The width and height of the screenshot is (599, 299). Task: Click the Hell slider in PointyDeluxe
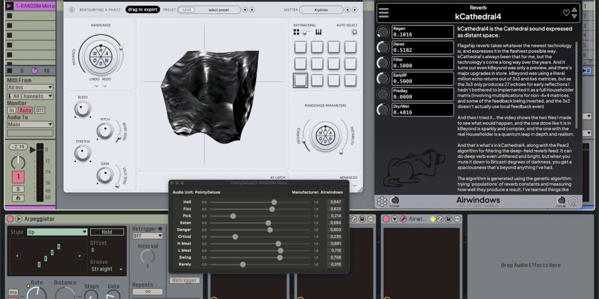pyautogui.click(x=274, y=202)
